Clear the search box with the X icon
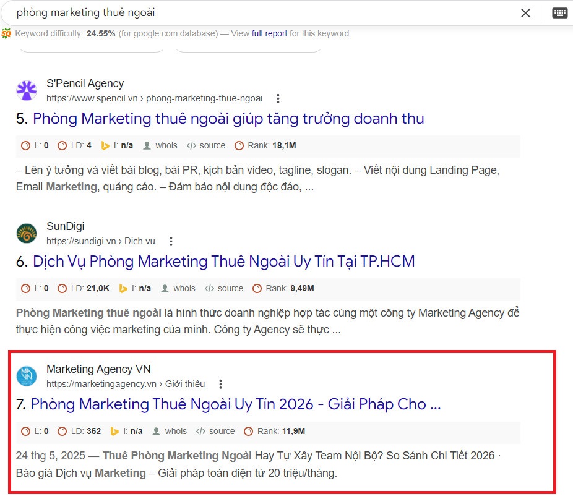Image resolution: width=573 pixels, height=499 pixels. tap(525, 13)
